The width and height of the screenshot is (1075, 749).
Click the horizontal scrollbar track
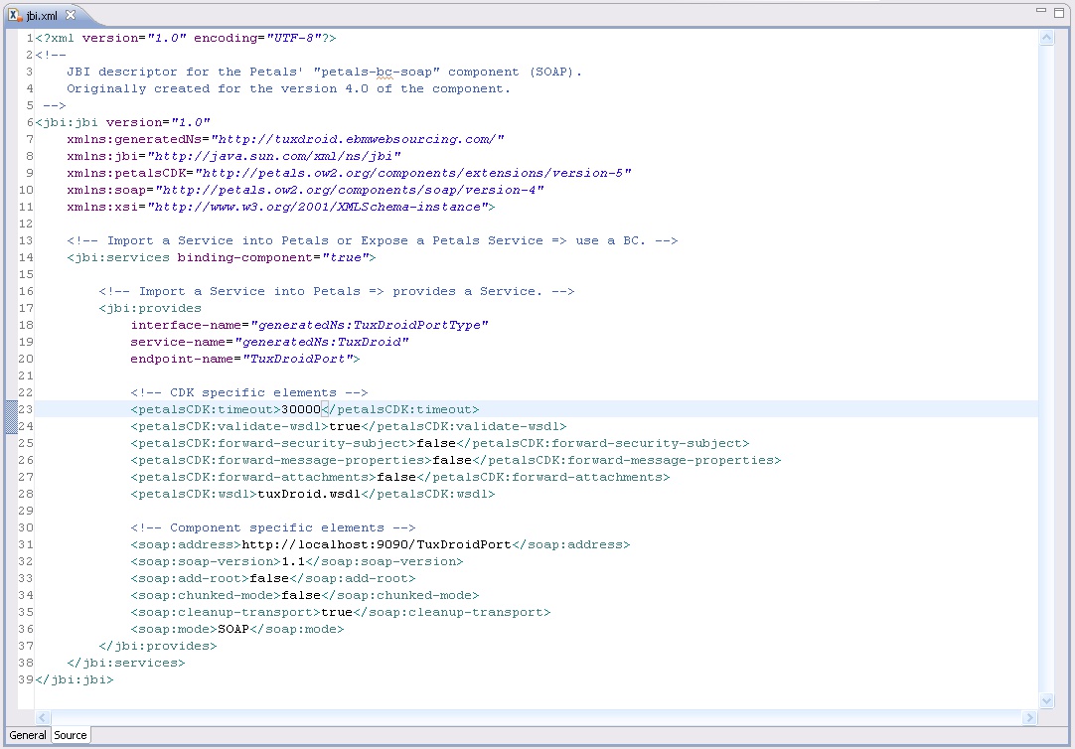[537, 717]
